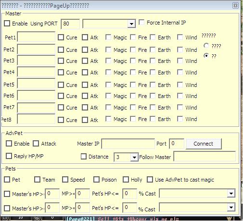This screenshot has height=221, width=243.
Task: Toggle Fire checkbox in Pet1 row
Action: pyautogui.click(x=133, y=37)
